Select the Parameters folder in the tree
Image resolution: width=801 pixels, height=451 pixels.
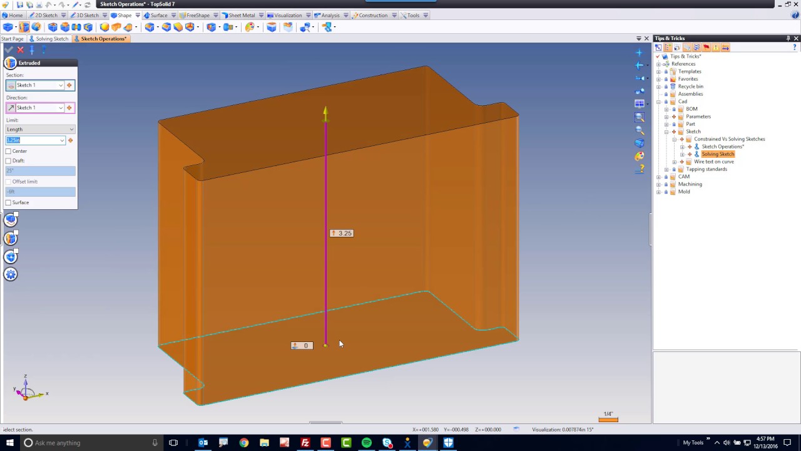[698, 117]
